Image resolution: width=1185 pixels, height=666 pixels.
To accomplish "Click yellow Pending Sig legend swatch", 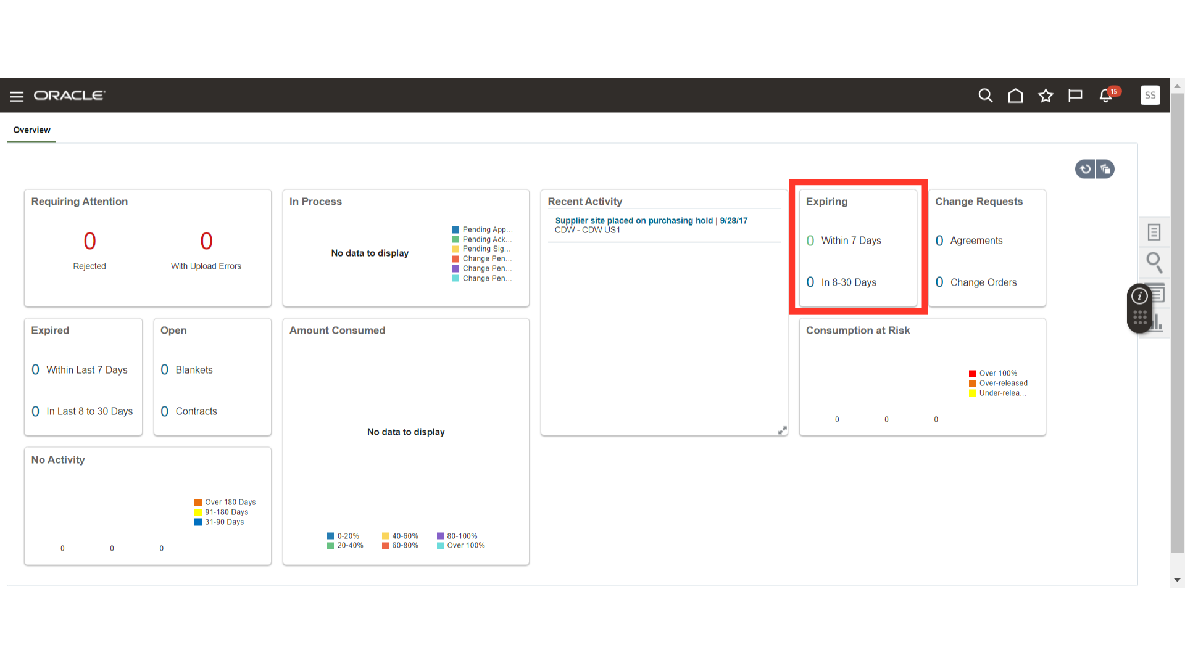I will point(455,249).
